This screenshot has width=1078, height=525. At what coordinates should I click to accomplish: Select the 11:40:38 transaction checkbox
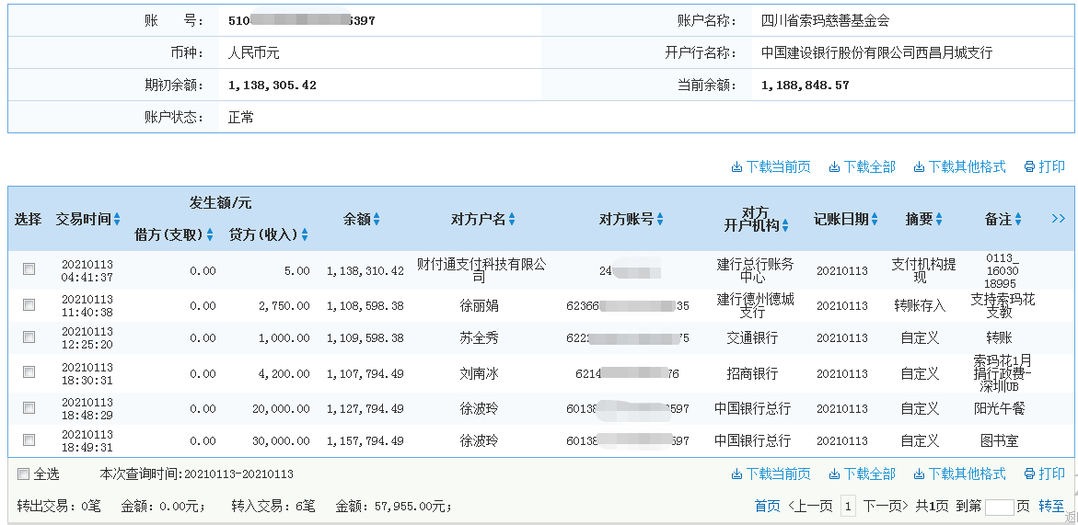click(29, 304)
